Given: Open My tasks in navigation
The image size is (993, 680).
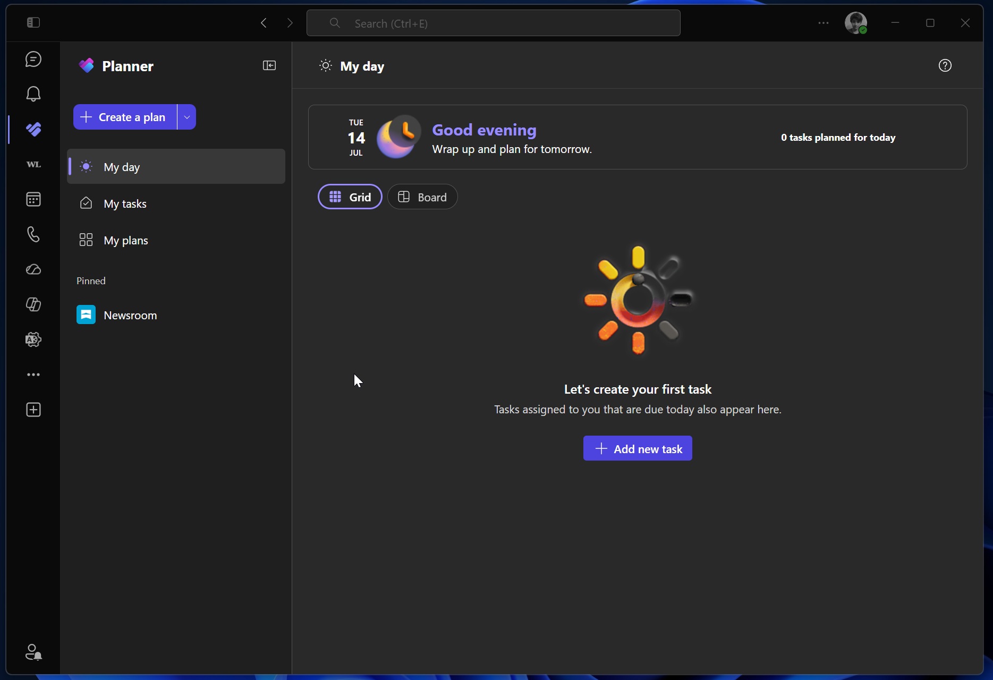Looking at the screenshot, I should [176, 203].
